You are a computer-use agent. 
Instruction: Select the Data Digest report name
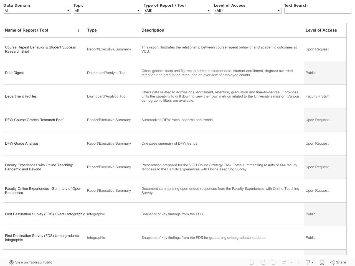(x=14, y=73)
